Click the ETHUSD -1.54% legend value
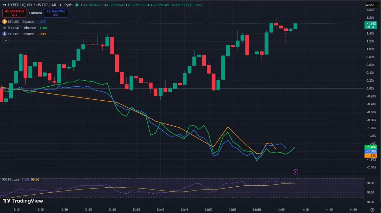This screenshot has width=381, height=213. click(x=41, y=34)
